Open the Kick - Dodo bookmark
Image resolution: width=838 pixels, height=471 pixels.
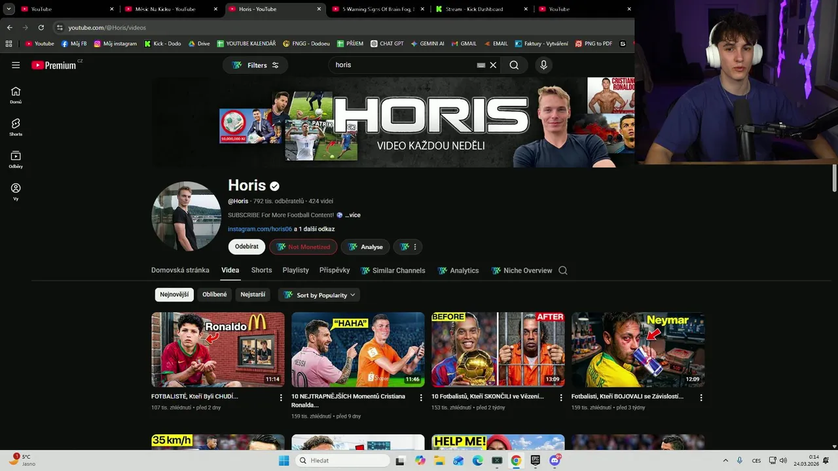coord(162,44)
